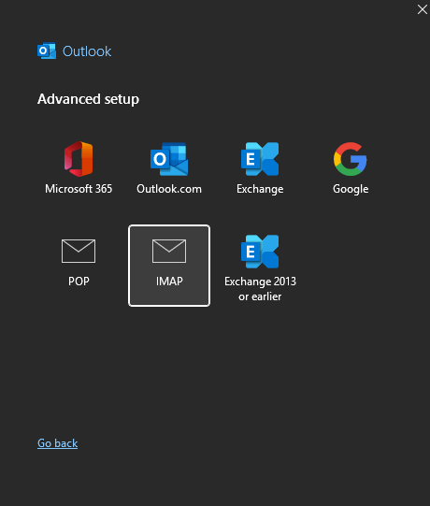Pick the Exchange icon in top row
The height and width of the screenshot is (506, 430).
tap(260, 159)
